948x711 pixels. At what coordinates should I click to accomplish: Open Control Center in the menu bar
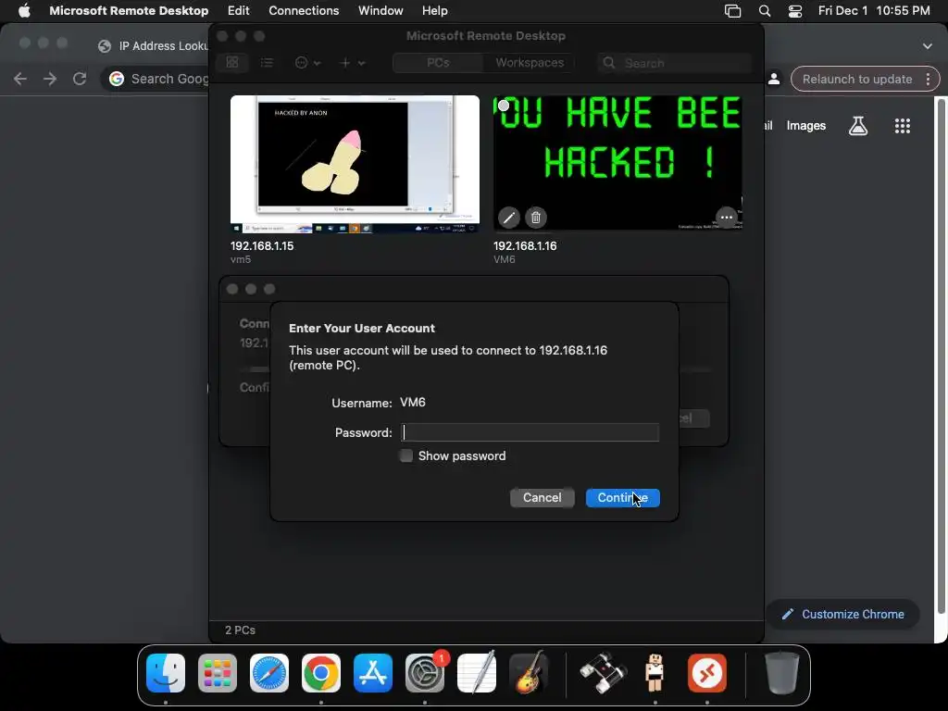[x=795, y=10]
